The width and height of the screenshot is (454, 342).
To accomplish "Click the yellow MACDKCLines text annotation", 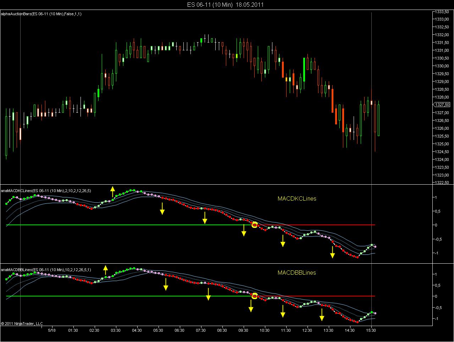I will pos(297,198).
